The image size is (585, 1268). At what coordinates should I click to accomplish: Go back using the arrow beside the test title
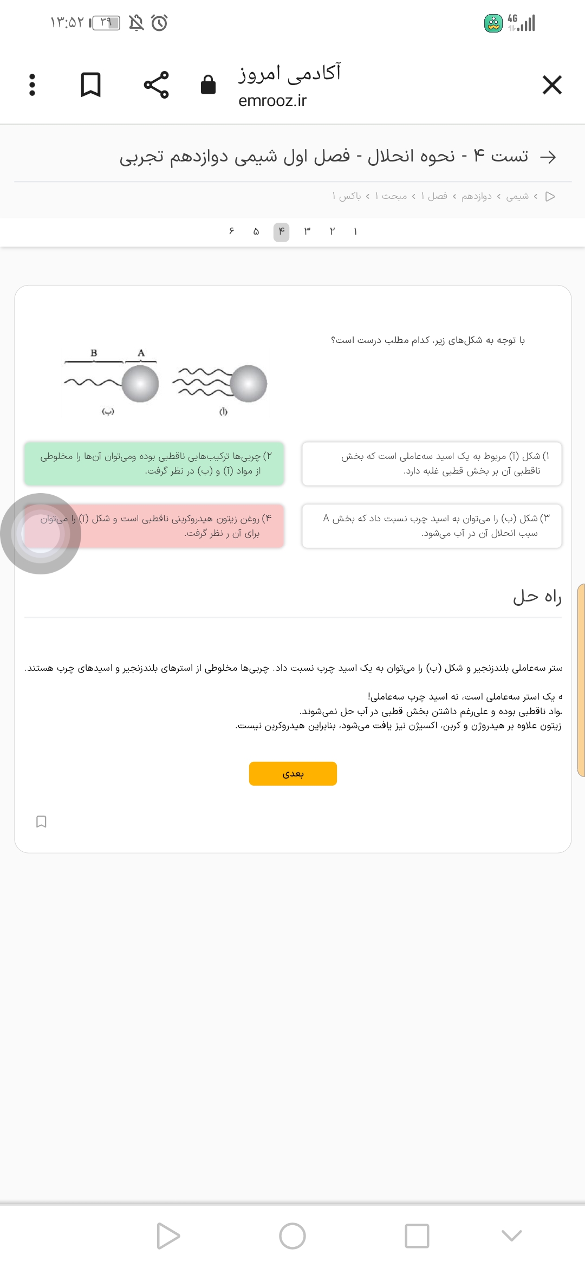[548, 157]
